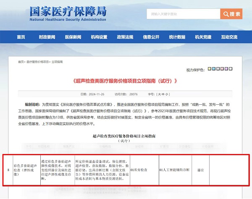Screen dimensions: 252x199
Task: Click the 医疗服务价格项目 breadcrumb link
Action: coord(37,62)
